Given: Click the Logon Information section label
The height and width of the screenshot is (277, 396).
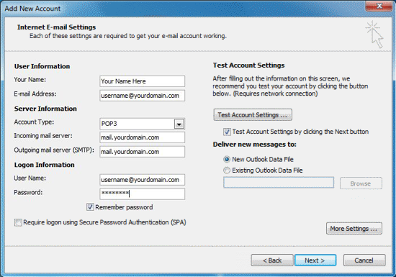Looking at the screenshot, I should coord(44,165).
